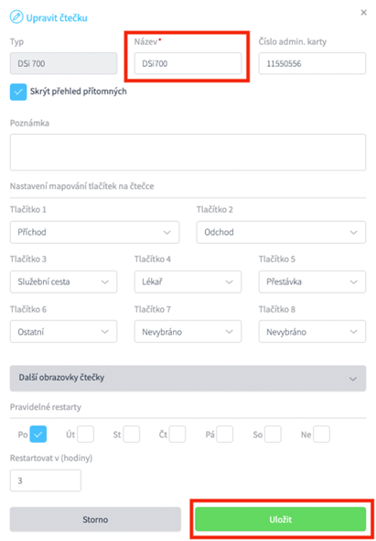Click the Název input field
376x541 pixels.
coord(188,63)
